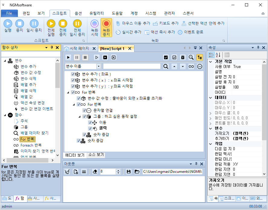This screenshot has height=210, width=268.
Task: Toggle checkbox for 변수 추가 ( 좌표 )
Action: click(x=73, y=74)
